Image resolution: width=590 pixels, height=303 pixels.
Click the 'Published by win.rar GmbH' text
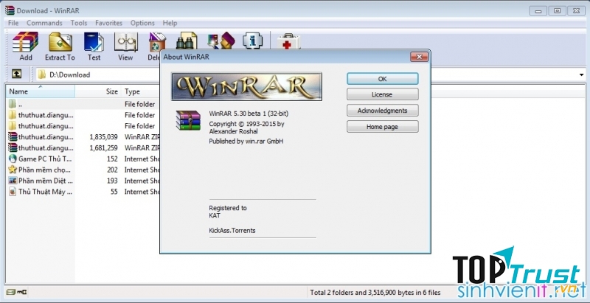coord(246,142)
